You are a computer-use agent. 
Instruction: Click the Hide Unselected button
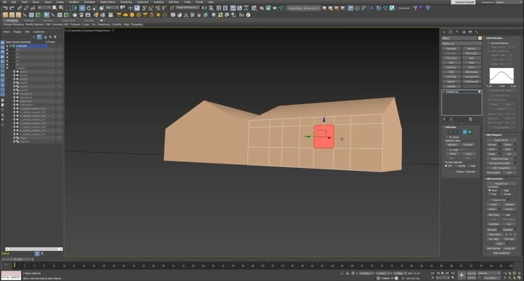tap(501, 253)
